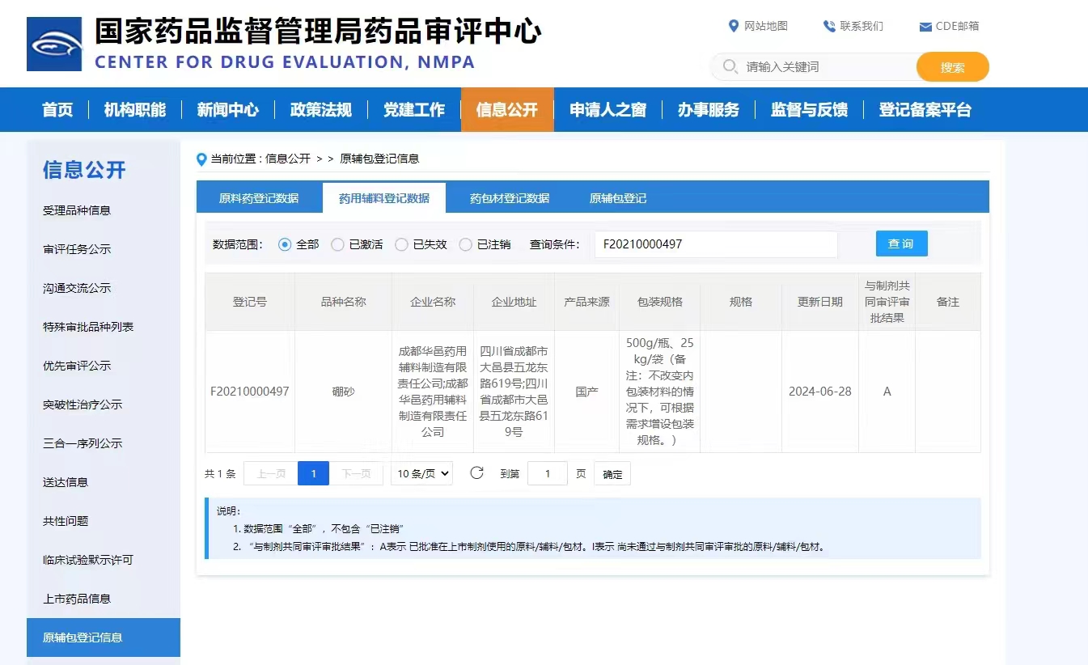Click the 到第 page number input
The width and height of the screenshot is (1088, 665).
pos(548,474)
